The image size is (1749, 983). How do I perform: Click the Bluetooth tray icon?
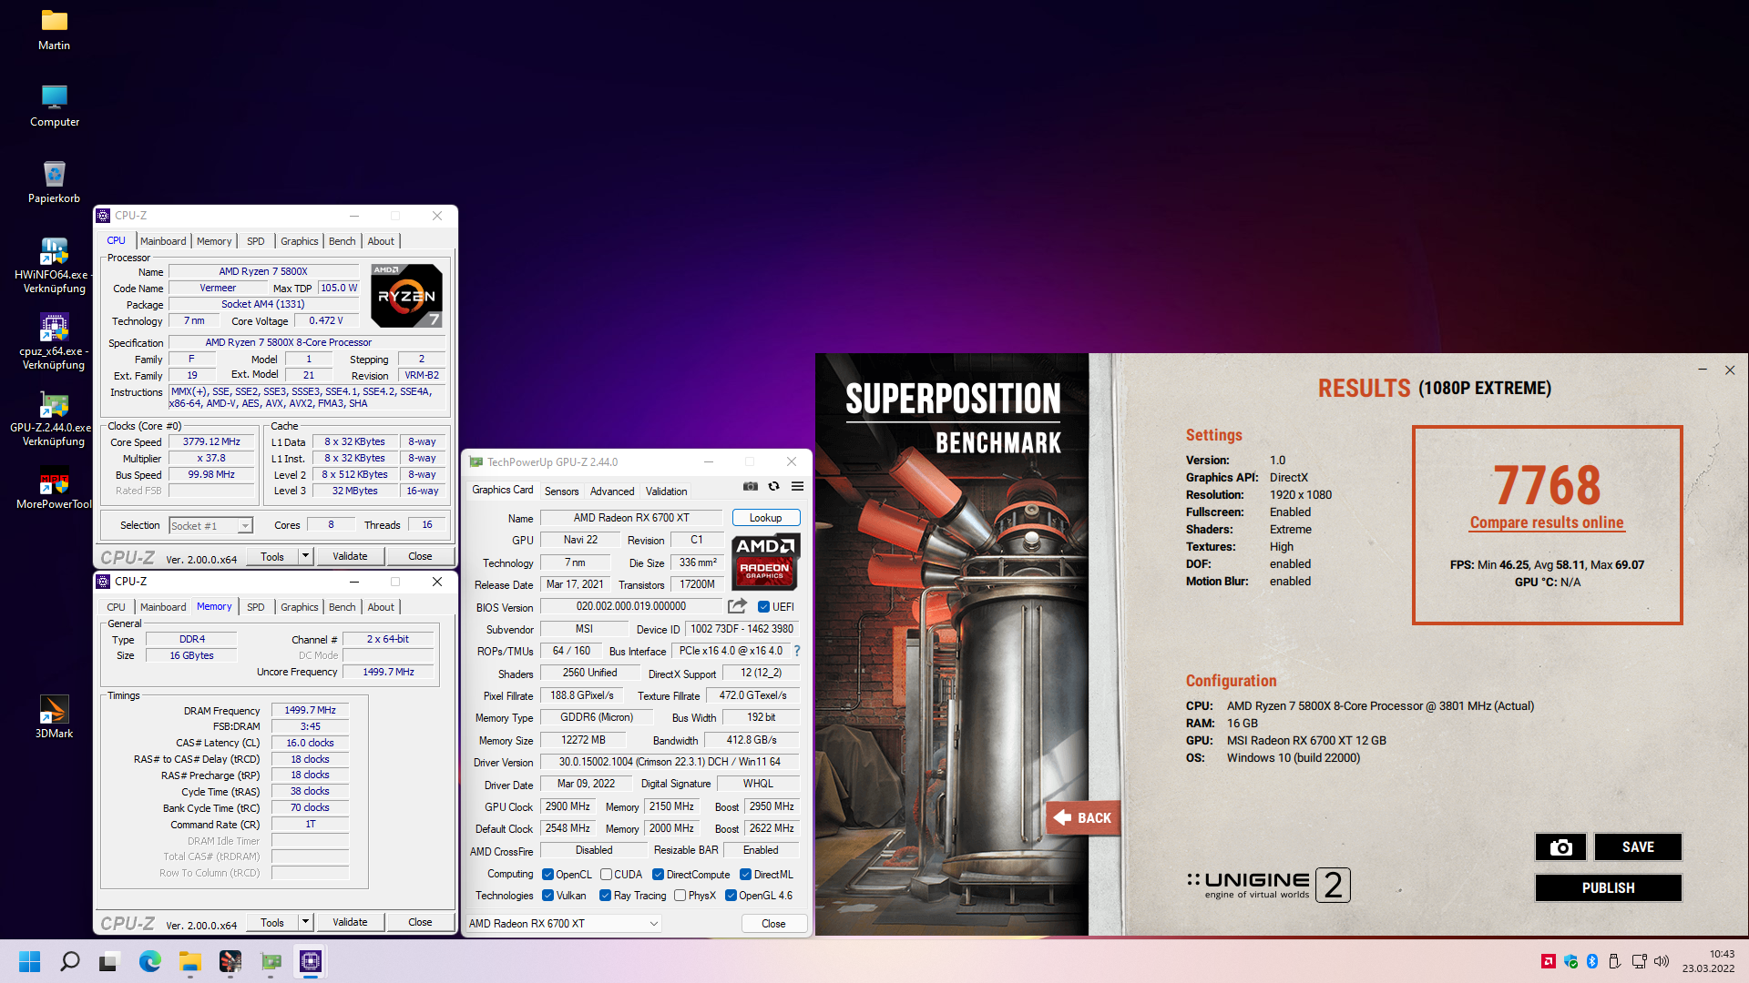point(1592,961)
